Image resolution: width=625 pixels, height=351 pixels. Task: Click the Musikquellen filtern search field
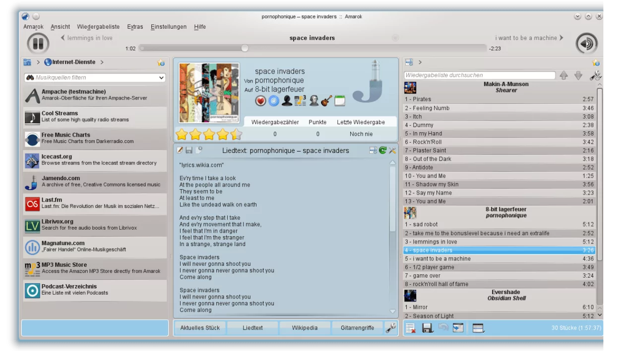(x=94, y=78)
